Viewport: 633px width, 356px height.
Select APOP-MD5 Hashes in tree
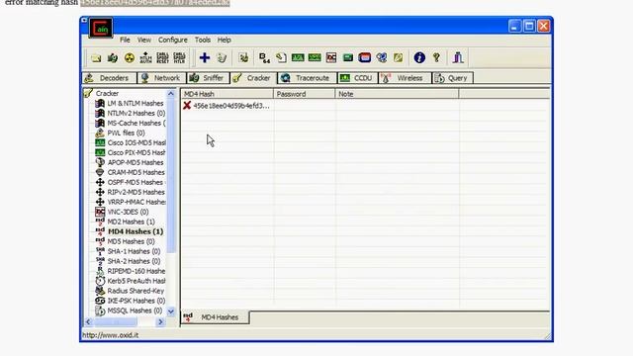point(136,162)
